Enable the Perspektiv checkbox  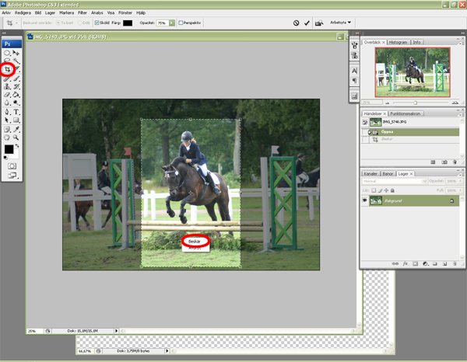click(x=181, y=23)
